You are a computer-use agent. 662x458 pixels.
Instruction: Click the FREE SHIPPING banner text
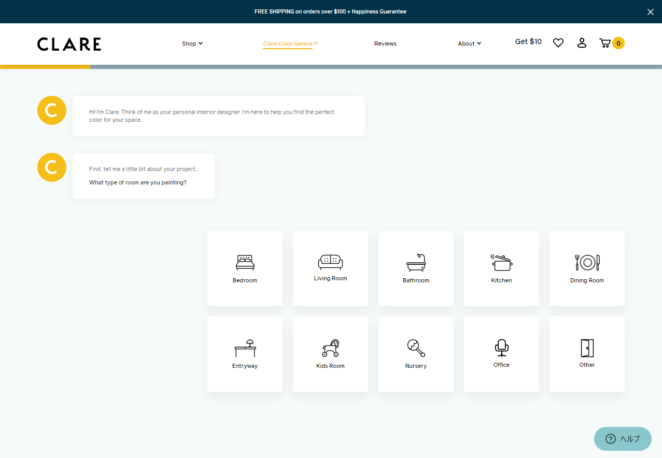point(330,11)
